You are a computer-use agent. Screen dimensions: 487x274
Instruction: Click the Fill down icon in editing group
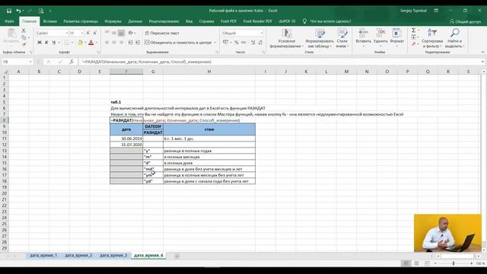[414, 37]
